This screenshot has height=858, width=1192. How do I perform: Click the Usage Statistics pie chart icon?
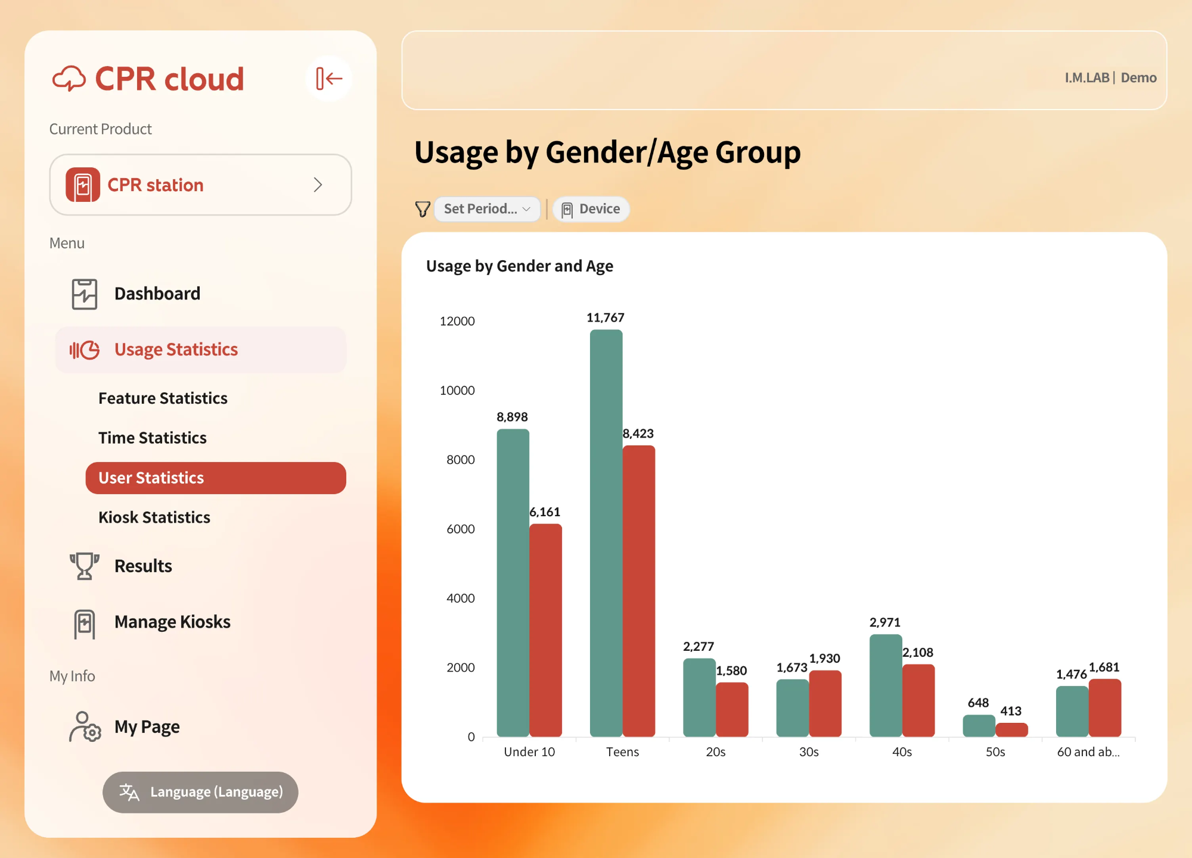(85, 350)
